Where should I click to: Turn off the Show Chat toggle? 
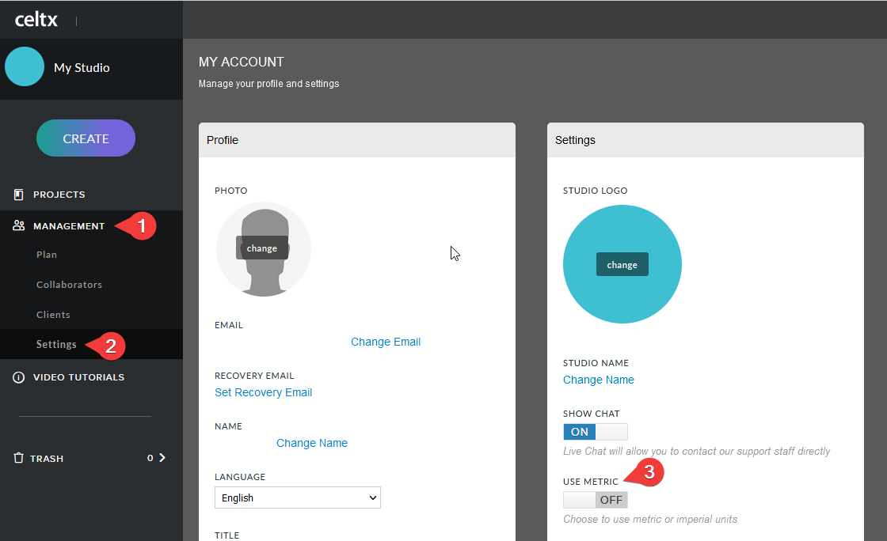tap(595, 432)
